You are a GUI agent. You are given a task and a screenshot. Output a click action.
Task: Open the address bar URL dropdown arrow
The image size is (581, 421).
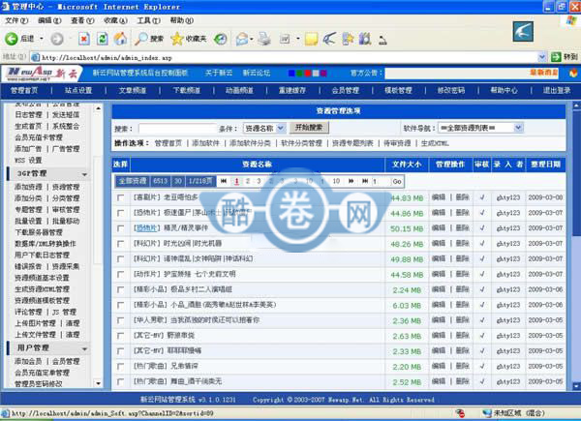pos(541,57)
